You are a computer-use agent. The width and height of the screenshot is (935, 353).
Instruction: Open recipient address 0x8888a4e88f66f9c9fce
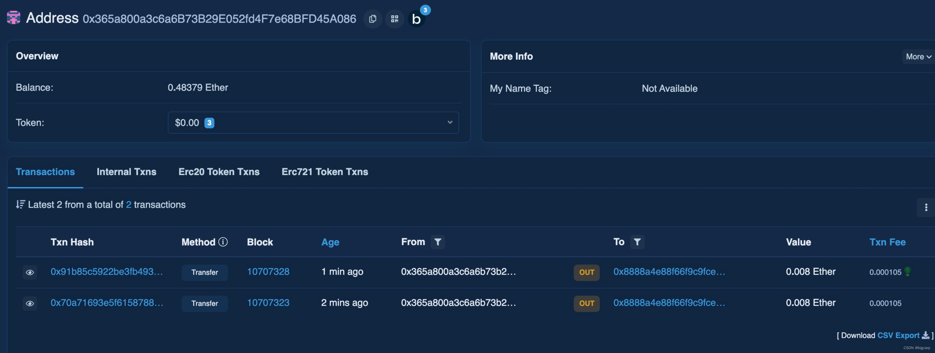point(668,272)
